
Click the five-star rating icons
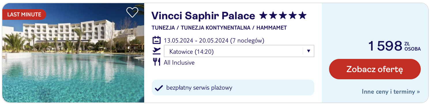click(x=283, y=16)
